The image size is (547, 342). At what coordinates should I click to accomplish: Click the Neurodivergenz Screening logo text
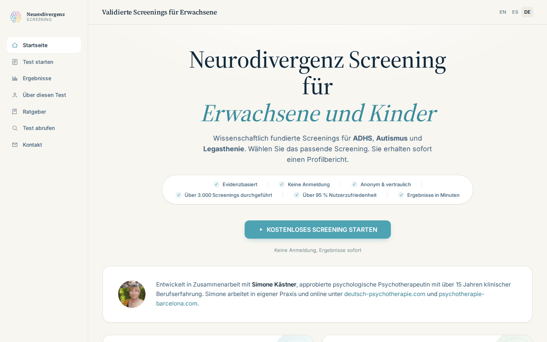click(x=46, y=17)
